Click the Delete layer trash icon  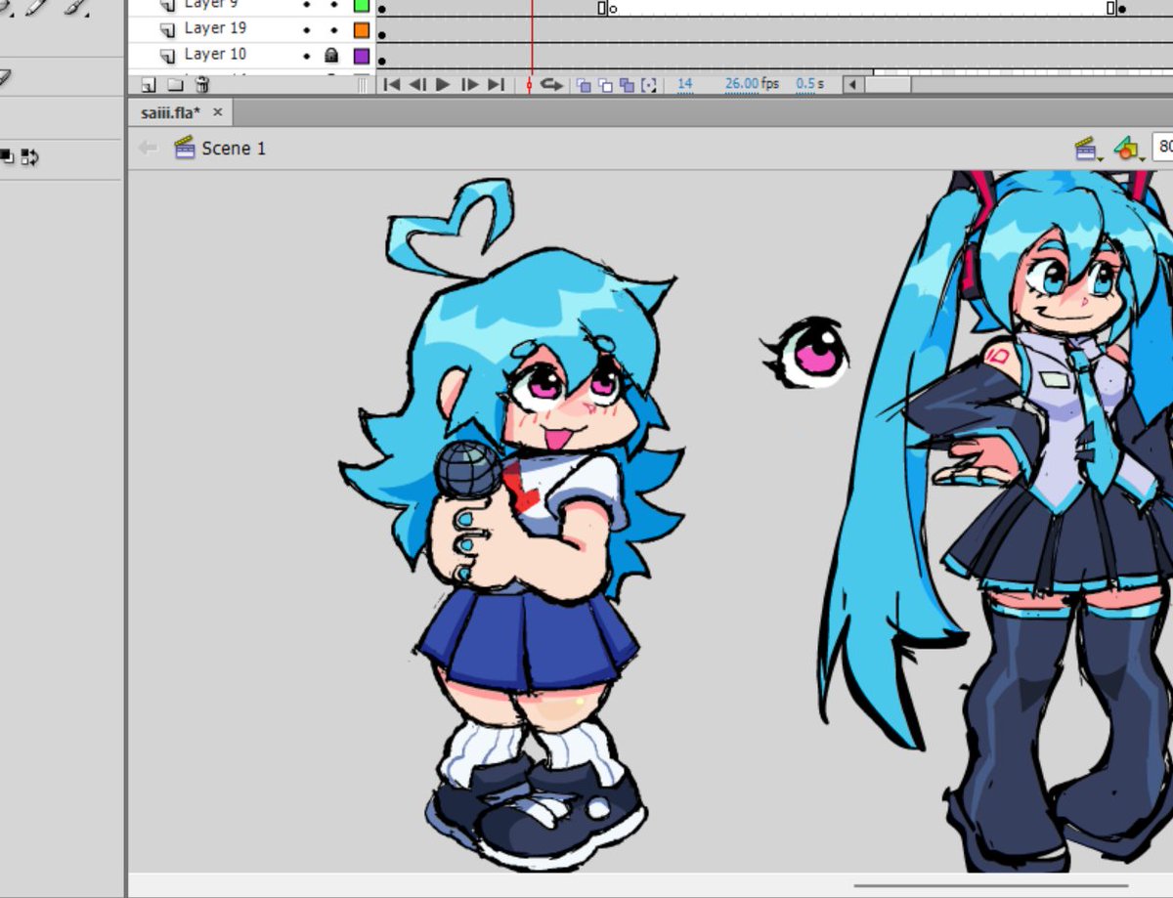point(201,85)
